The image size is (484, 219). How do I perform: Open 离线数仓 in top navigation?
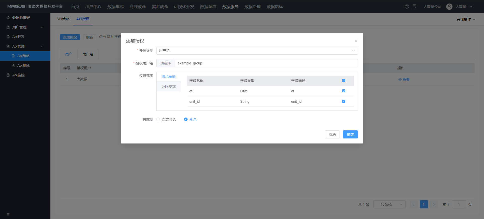click(138, 7)
